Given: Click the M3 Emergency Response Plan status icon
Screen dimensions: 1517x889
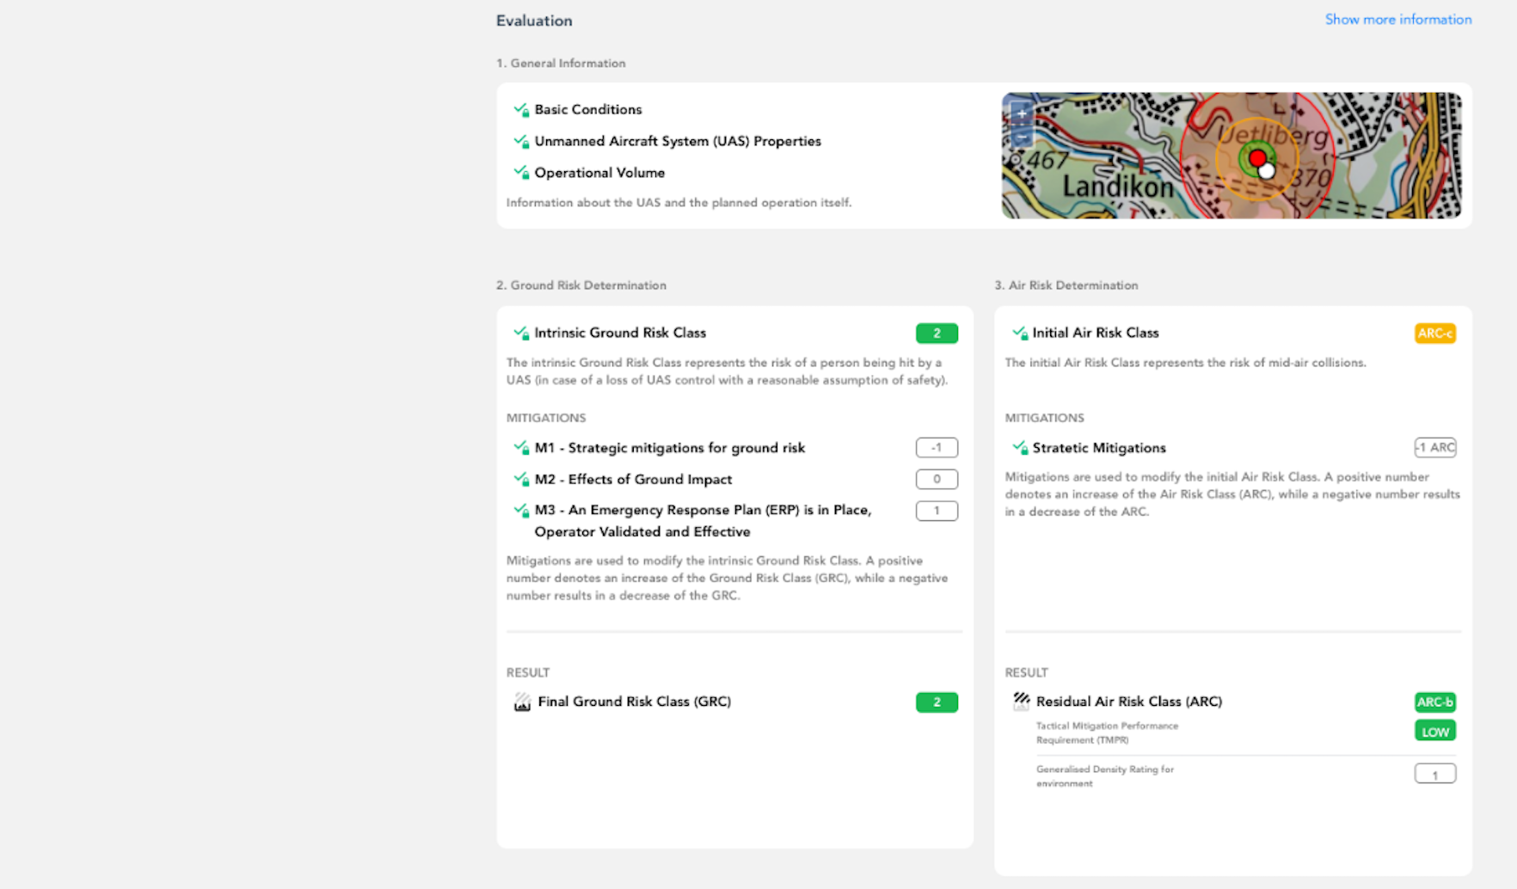Looking at the screenshot, I should pyautogui.click(x=521, y=511).
